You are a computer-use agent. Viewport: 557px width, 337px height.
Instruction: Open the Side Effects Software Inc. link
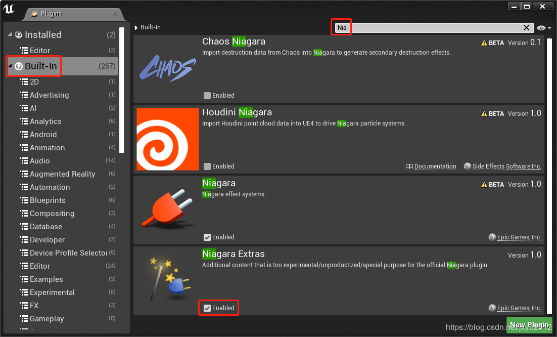[x=506, y=166]
